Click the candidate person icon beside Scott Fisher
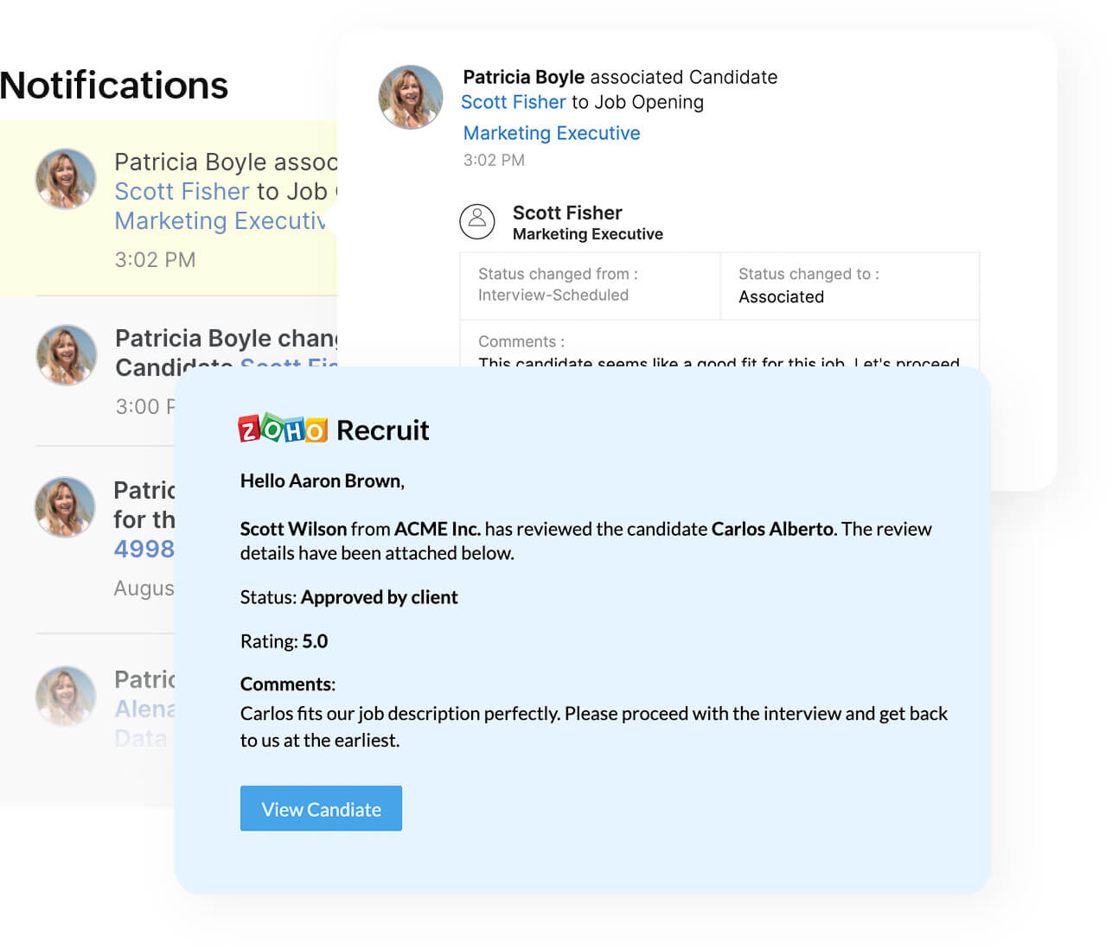Viewport: 1112px width, 948px height. tap(476, 221)
